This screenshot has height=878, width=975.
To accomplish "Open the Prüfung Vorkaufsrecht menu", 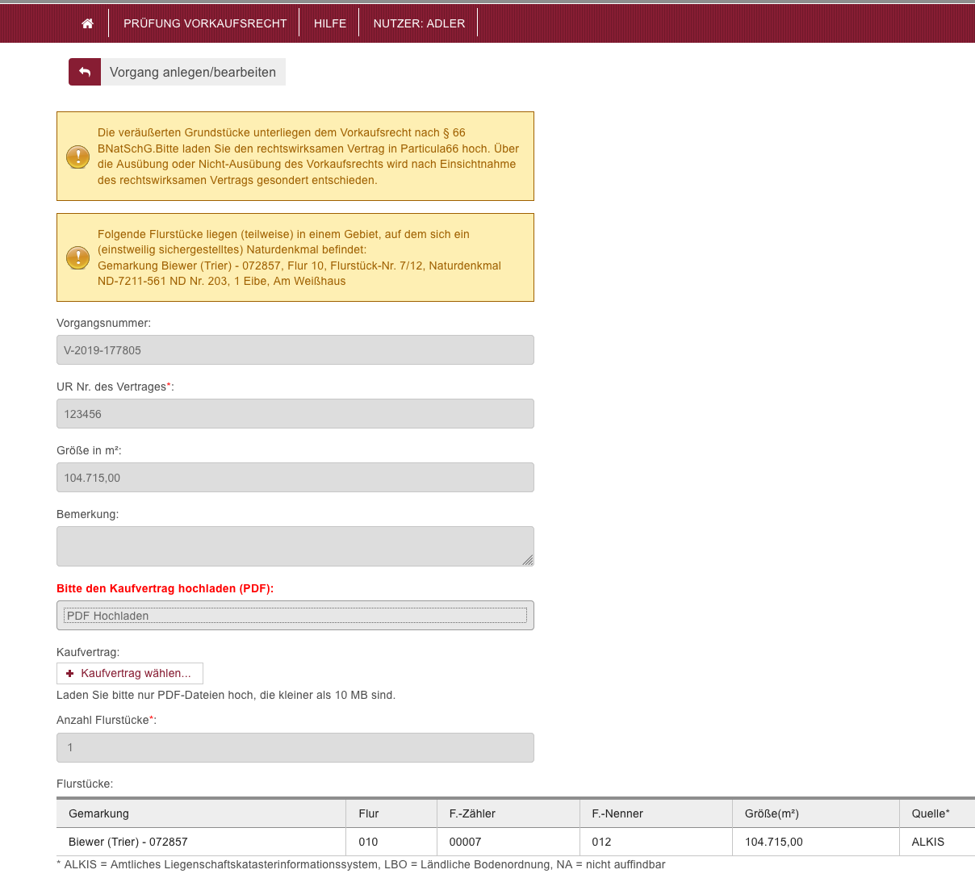I will (205, 23).
